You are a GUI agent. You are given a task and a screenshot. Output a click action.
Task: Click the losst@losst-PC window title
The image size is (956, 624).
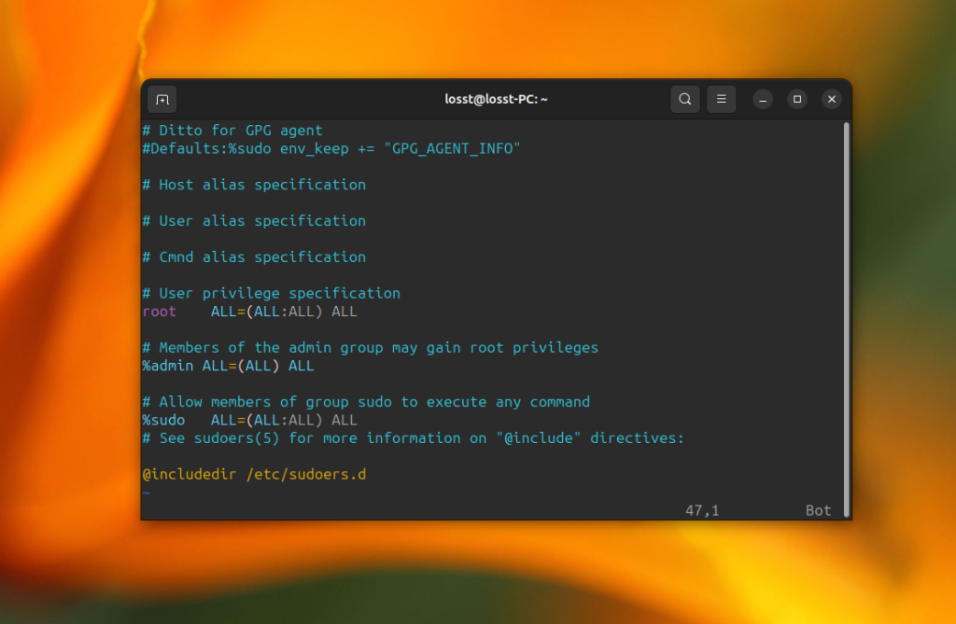(496, 99)
